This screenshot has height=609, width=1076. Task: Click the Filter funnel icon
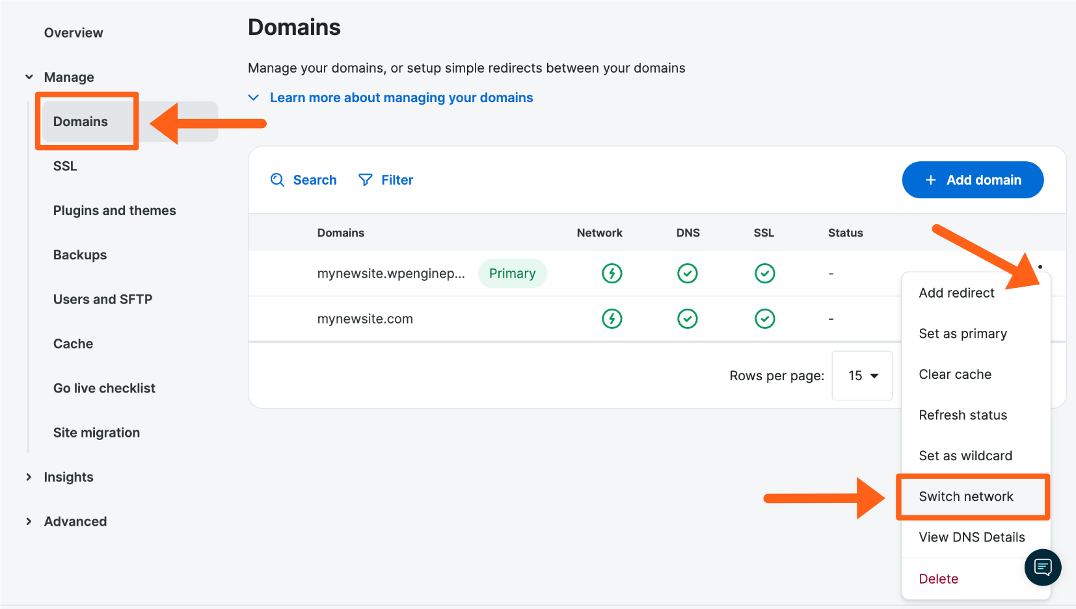pyautogui.click(x=366, y=179)
